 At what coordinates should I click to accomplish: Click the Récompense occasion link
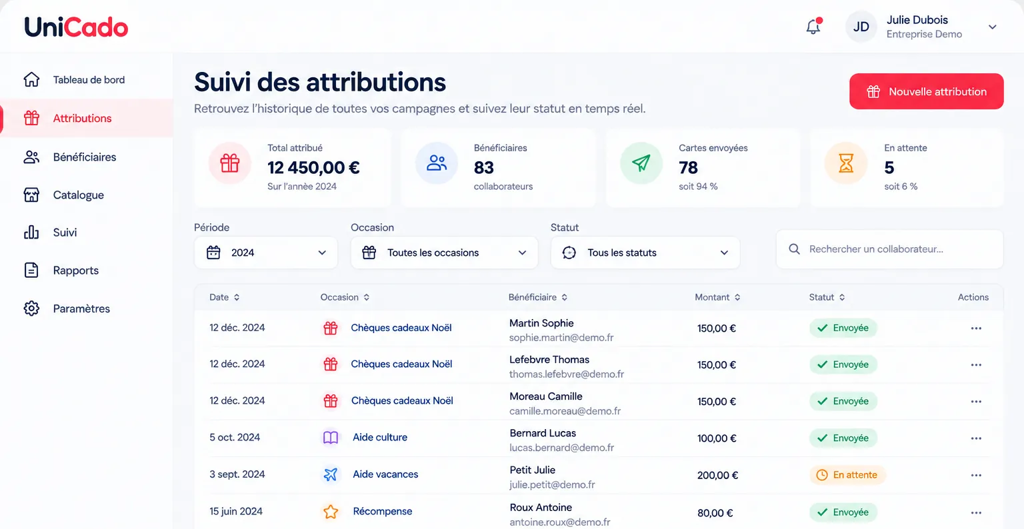(383, 512)
